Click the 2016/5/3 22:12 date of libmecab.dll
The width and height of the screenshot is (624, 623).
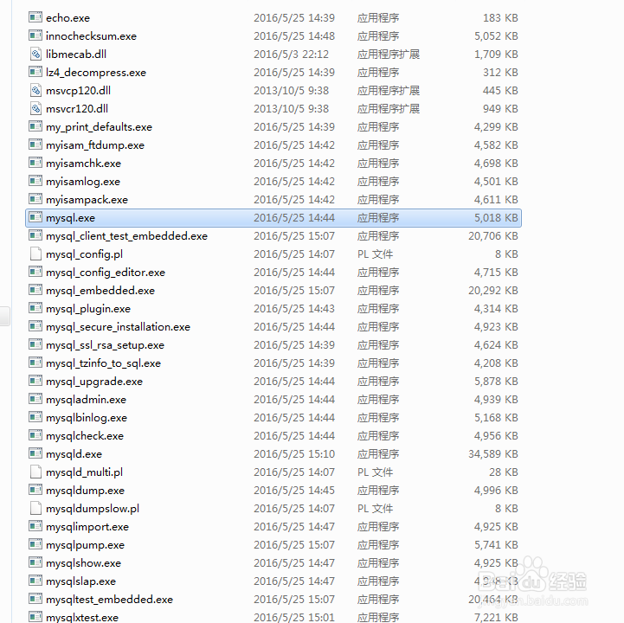click(292, 55)
